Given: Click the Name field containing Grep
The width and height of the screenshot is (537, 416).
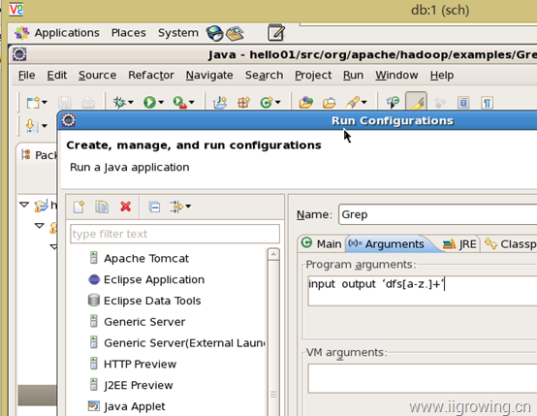Looking at the screenshot, I should (x=437, y=214).
